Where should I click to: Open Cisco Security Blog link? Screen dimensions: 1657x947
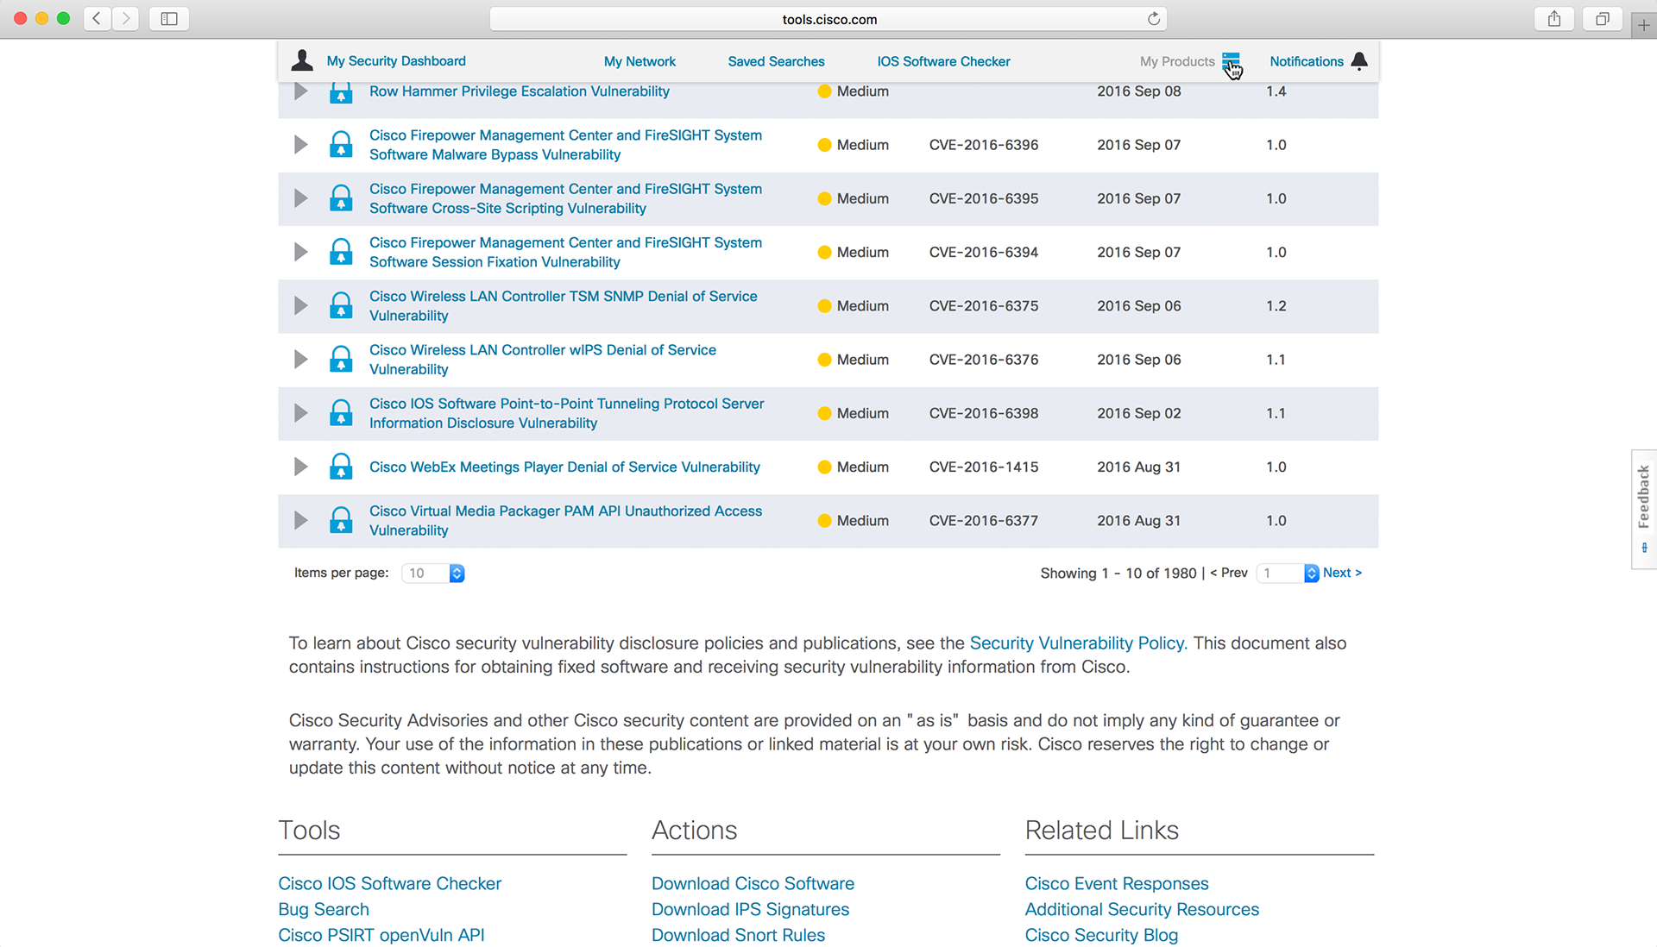tap(1101, 936)
